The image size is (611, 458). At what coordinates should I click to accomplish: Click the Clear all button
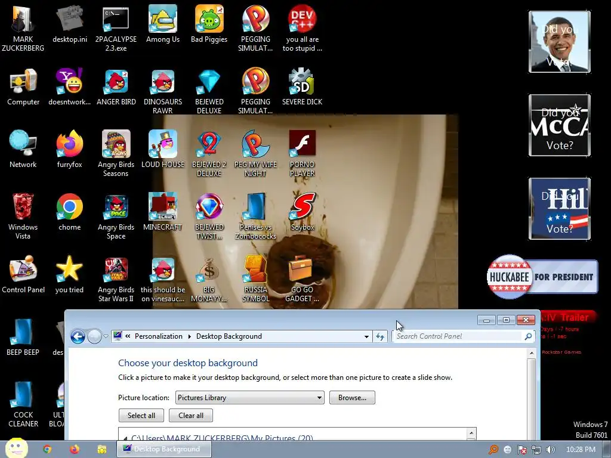[191, 416]
